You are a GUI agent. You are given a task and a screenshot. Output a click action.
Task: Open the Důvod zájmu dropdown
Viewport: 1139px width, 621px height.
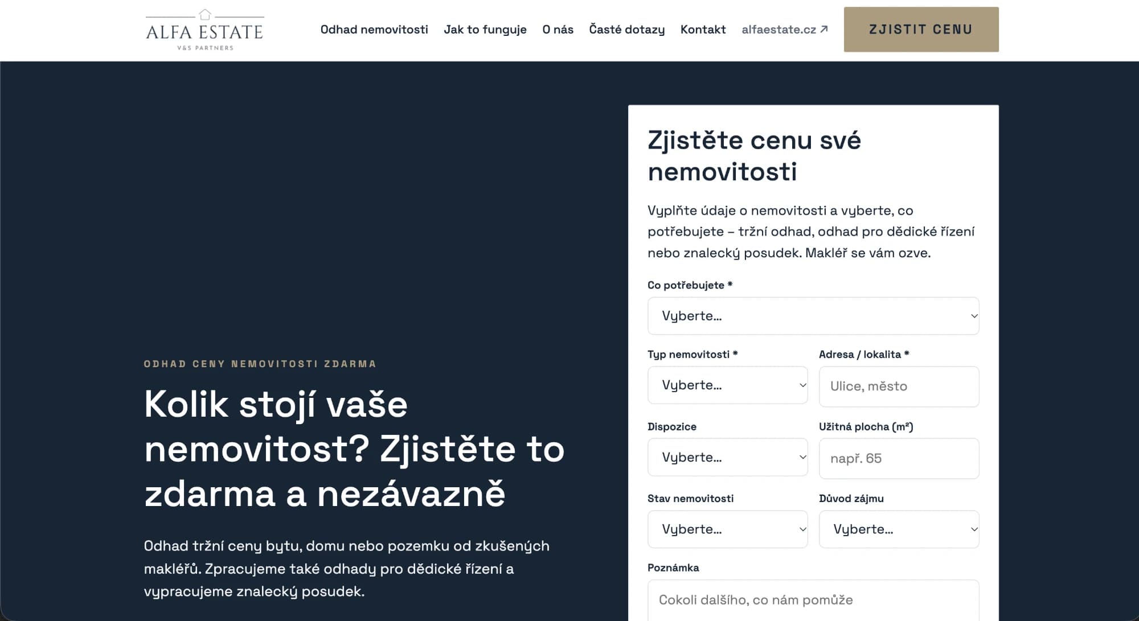coord(899,529)
